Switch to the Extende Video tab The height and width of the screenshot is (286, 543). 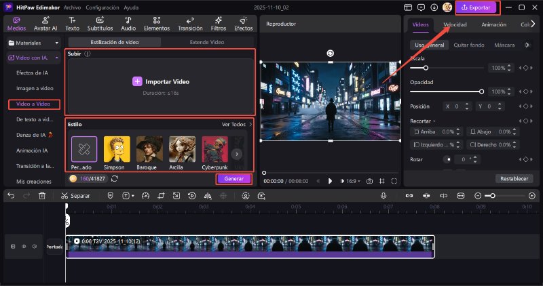coord(207,42)
